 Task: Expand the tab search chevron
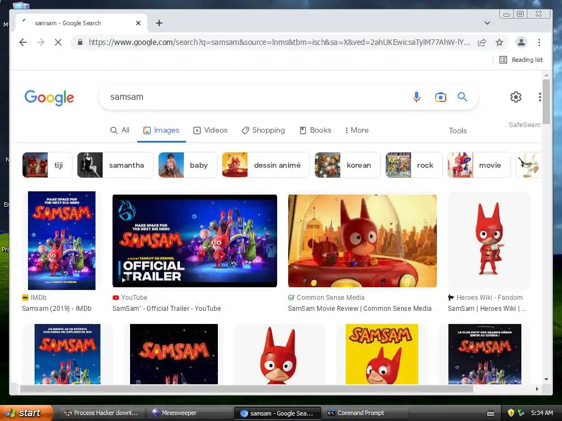click(487, 23)
